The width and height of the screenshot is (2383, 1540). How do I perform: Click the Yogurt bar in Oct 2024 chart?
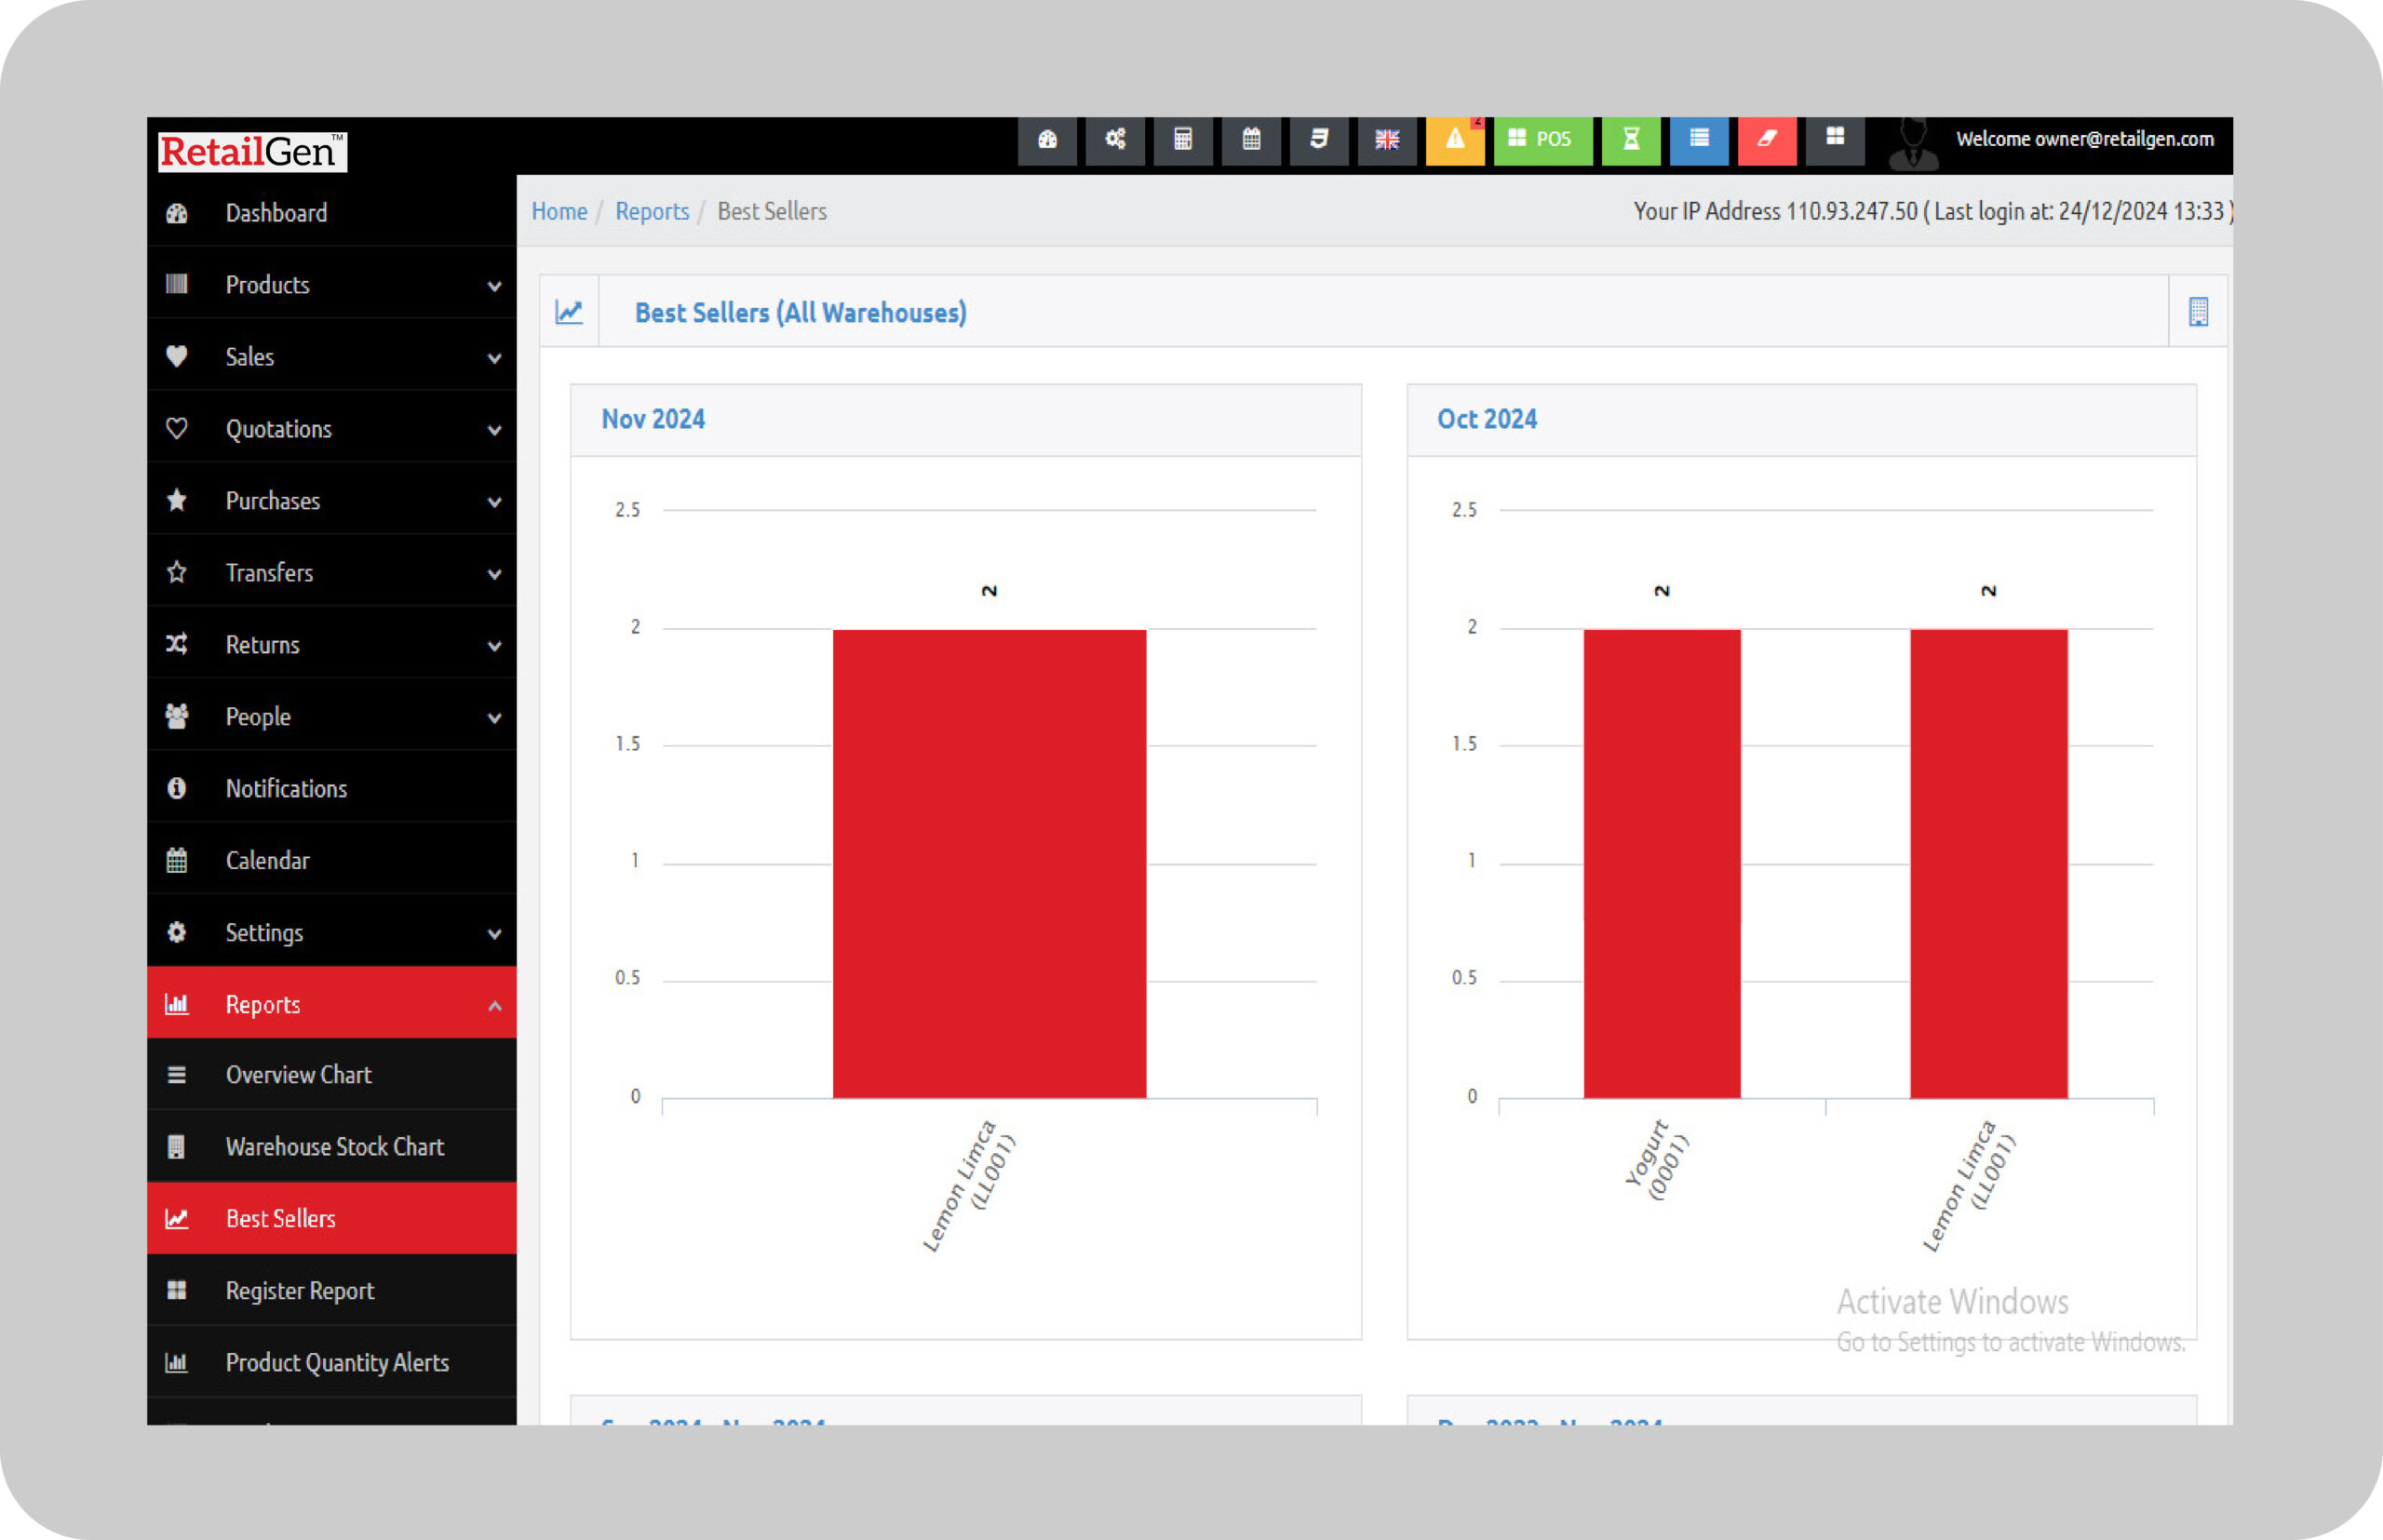click(x=1662, y=864)
